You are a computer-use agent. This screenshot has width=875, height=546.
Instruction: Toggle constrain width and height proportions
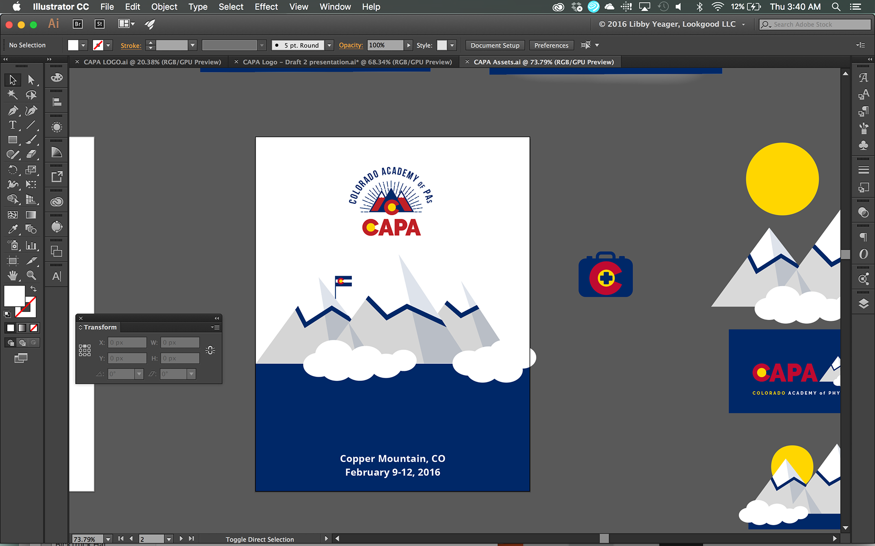(210, 350)
